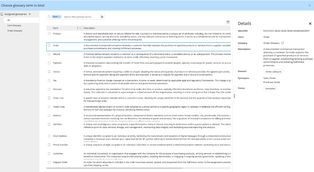Click the sort arrows on the Term column
The height and width of the screenshot is (172, 314).
[80, 28]
